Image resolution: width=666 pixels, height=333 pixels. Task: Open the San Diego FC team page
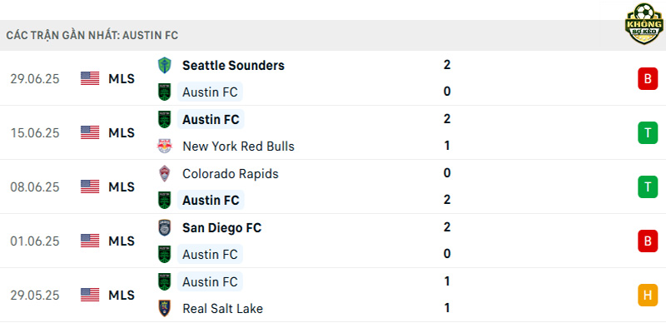pos(221,227)
